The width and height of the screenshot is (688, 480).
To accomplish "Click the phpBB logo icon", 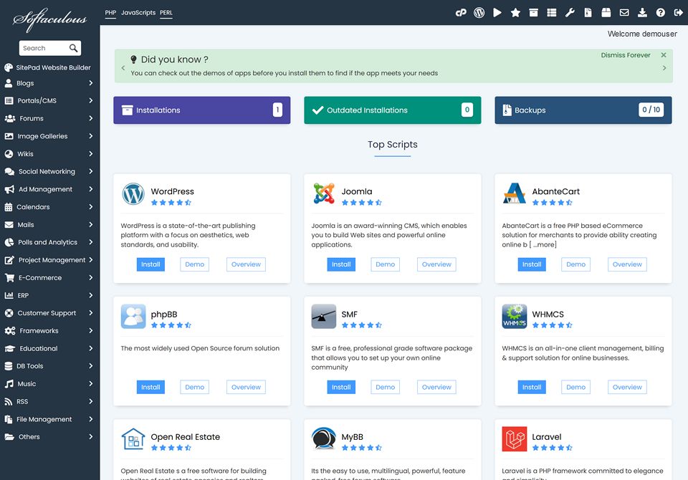I will click(133, 317).
